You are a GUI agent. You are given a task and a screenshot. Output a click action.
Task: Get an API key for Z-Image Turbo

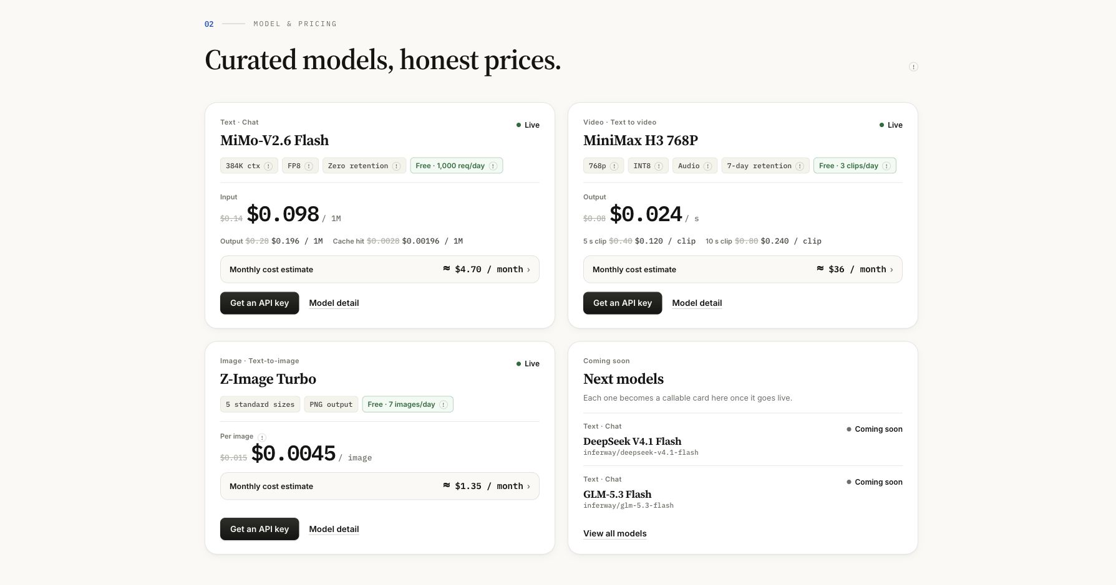pyautogui.click(x=260, y=529)
